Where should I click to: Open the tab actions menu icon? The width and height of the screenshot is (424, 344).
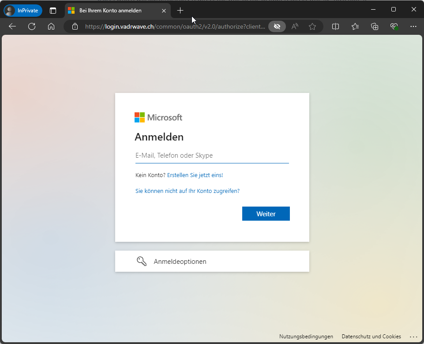point(53,11)
